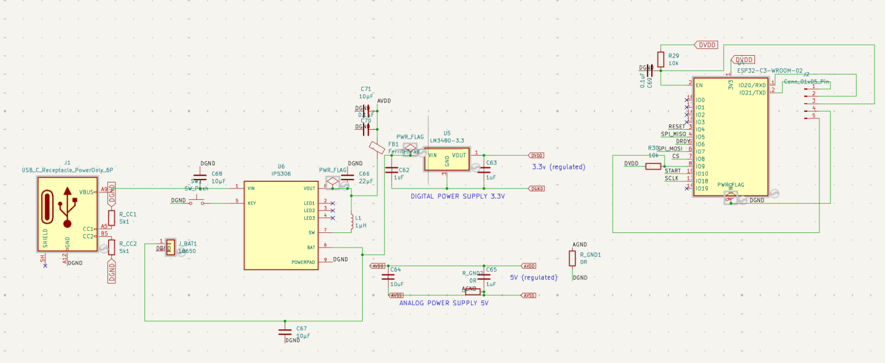Click the 'RESET' net label

(677, 127)
